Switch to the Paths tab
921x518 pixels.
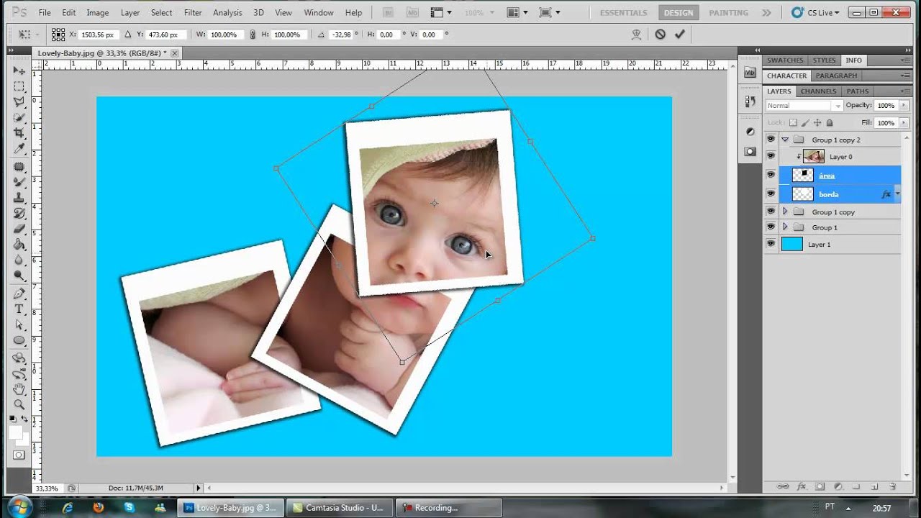[x=857, y=91]
